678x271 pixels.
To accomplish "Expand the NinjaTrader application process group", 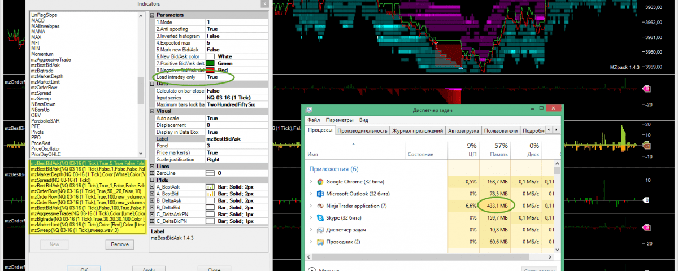I will click(x=310, y=206).
